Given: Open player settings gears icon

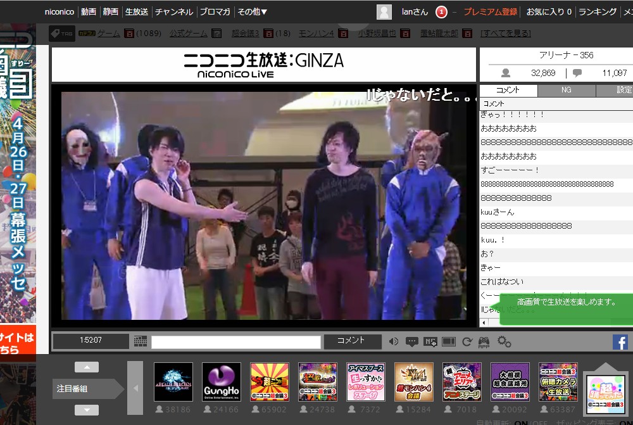Looking at the screenshot, I should coord(504,342).
